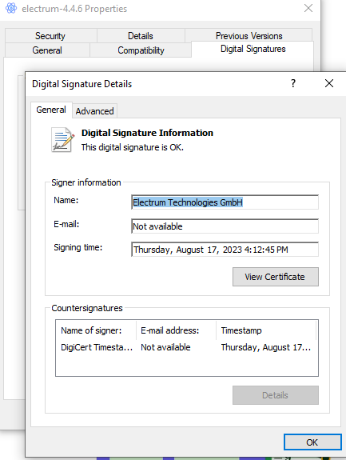This screenshot has width=346, height=460.
Task: Select the DigiCert Timestamp countersignature row
Action: (186, 347)
